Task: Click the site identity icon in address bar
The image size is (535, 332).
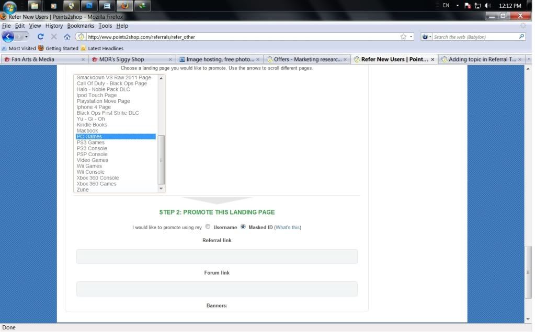Action: coord(81,37)
